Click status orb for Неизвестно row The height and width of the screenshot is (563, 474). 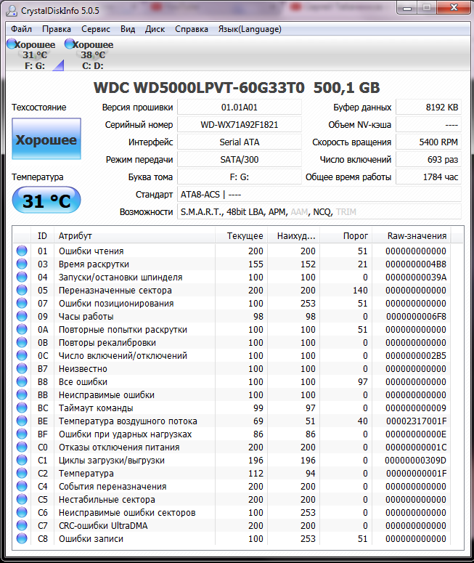22,368
